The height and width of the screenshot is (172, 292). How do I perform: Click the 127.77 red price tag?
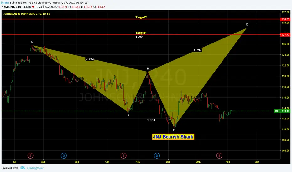pos(285,35)
